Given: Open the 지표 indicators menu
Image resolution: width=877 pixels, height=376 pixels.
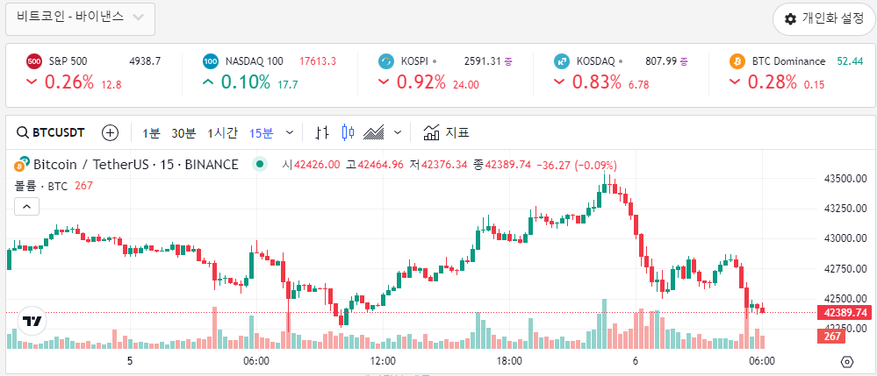Looking at the screenshot, I should pos(446,133).
